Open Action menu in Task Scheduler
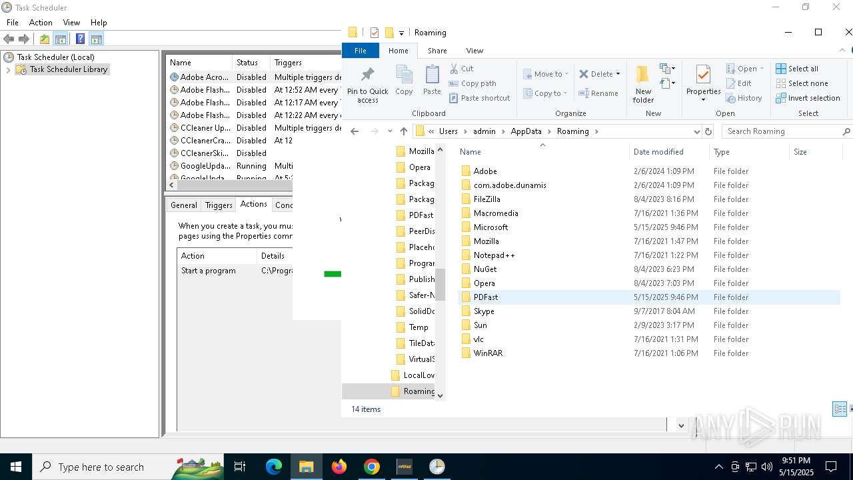 (x=41, y=23)
